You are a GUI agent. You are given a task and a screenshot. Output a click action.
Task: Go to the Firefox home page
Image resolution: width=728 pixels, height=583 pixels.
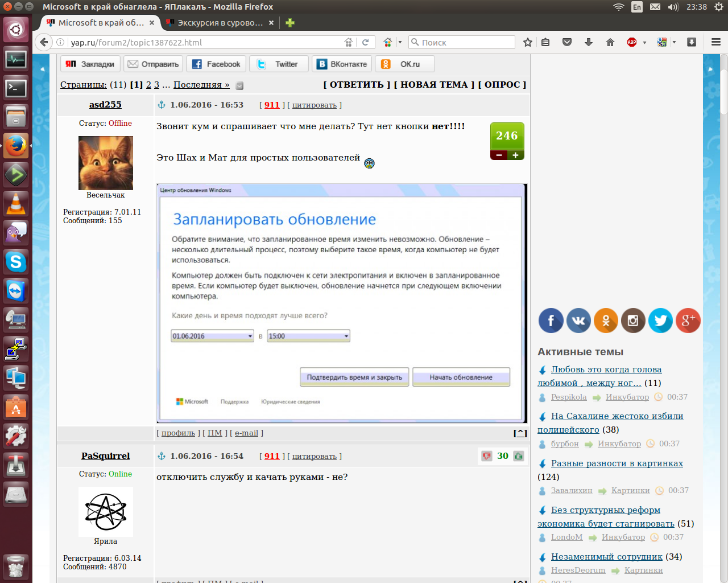click(x=610, y=42)
